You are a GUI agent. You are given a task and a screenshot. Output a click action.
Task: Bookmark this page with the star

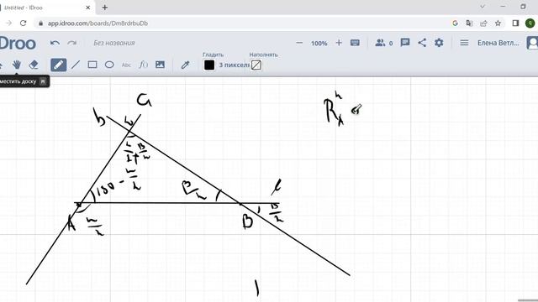498,23
